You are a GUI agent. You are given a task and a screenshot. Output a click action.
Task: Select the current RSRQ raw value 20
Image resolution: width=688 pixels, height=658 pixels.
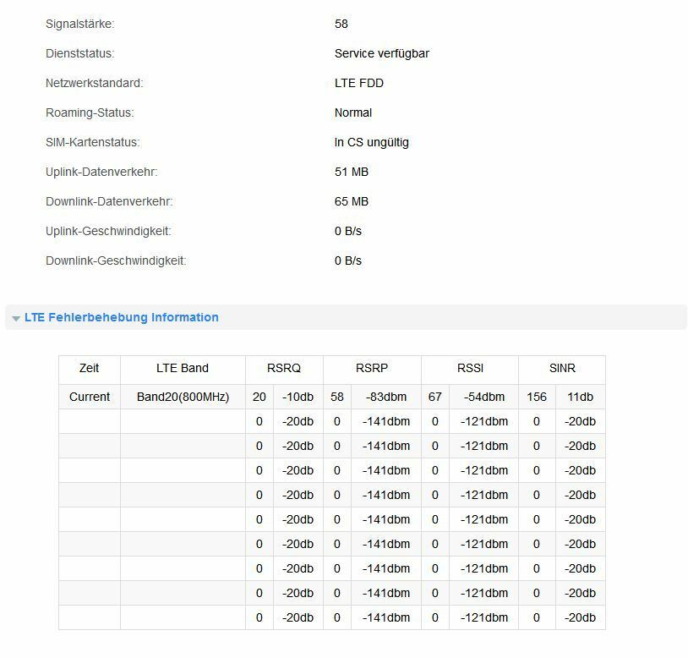click(259, 397)
